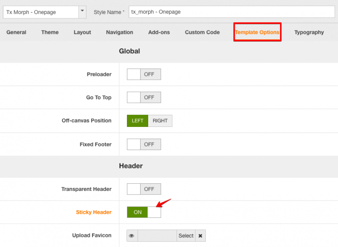The width and height of the screenshot is (338, 247).
Task: Click the Upload Favicon path field
Action: pyautogui.click(x=157, y=236)
